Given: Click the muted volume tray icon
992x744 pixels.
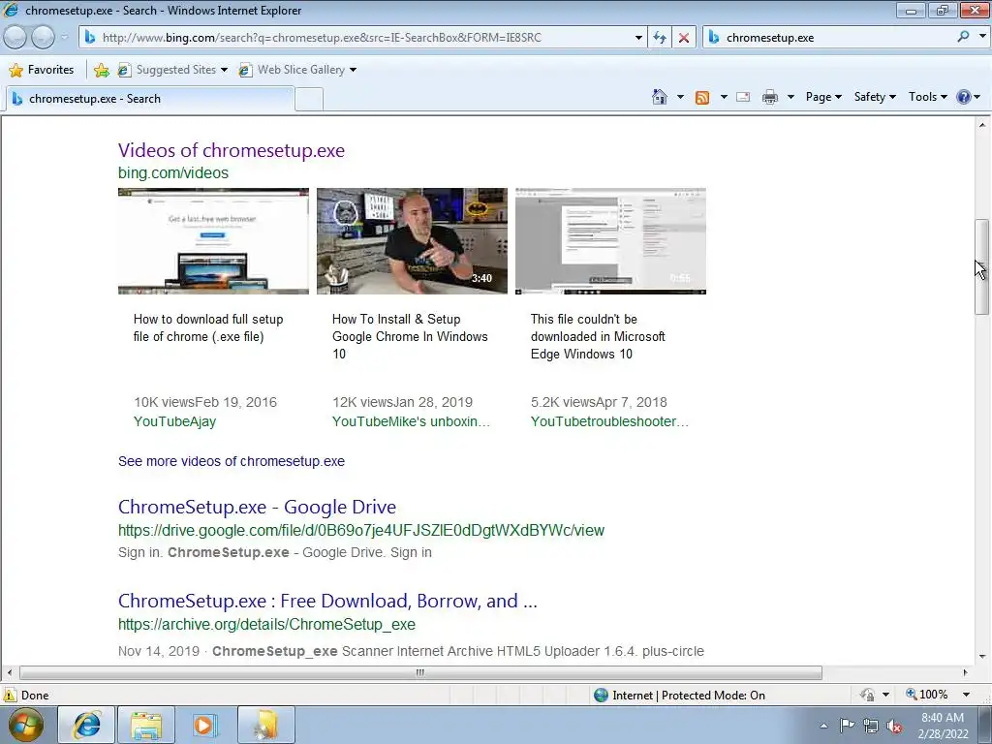Looking at the screenshot, I should pos(894,726).
